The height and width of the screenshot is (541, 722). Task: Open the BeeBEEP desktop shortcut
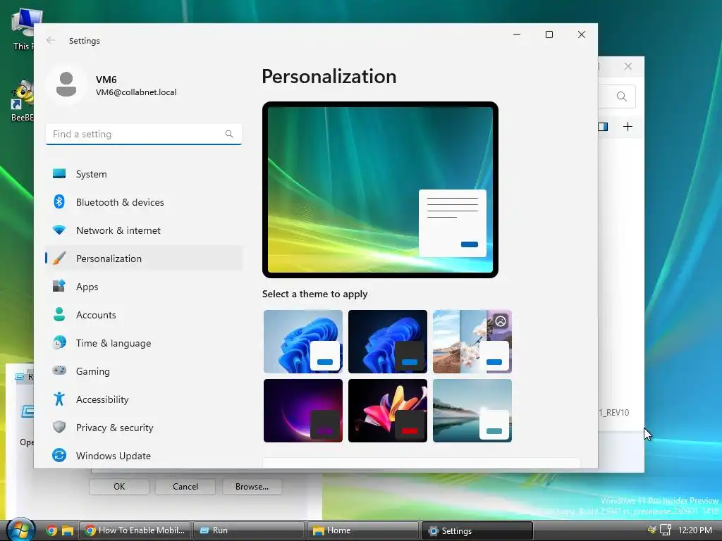[22, 101]
